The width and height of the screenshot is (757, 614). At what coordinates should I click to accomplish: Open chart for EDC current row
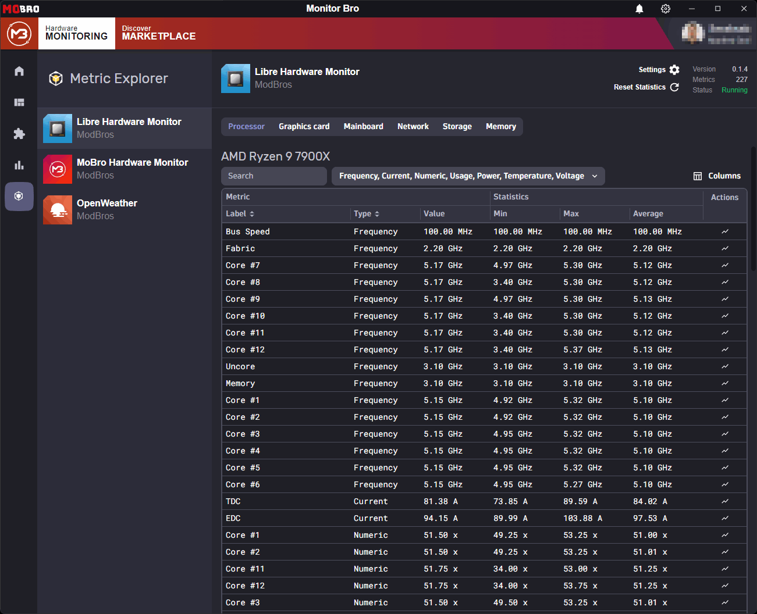(x=725, y=518)
